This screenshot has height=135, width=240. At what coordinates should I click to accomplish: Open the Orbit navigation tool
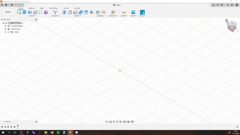(x=106, y=122)
